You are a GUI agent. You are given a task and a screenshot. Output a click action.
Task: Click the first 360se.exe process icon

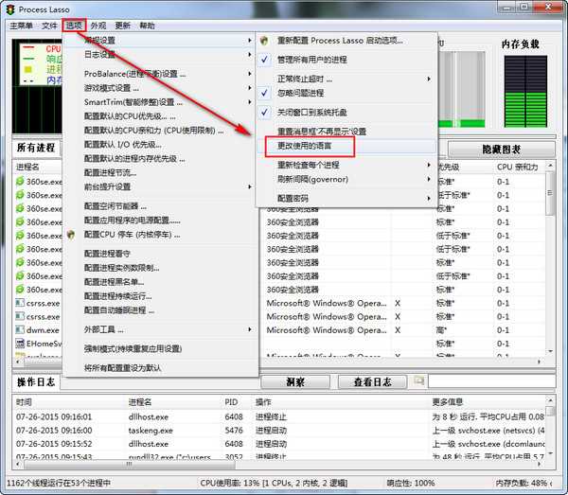pyautogui.click(x=20, y=181)
